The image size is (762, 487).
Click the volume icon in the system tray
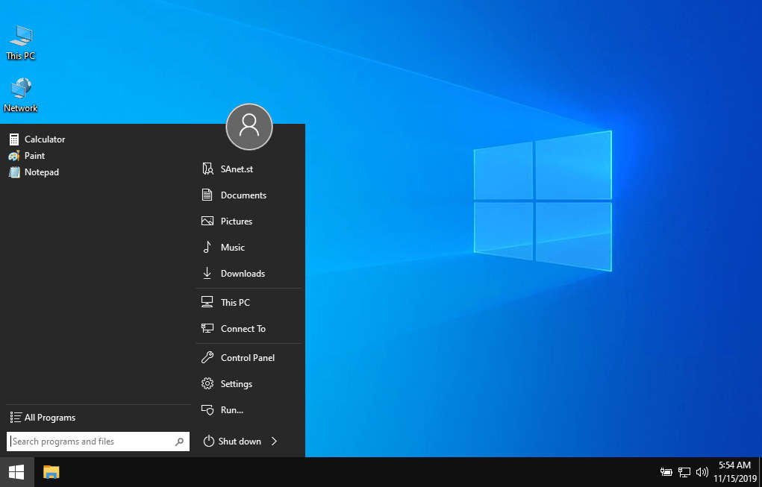702,472
